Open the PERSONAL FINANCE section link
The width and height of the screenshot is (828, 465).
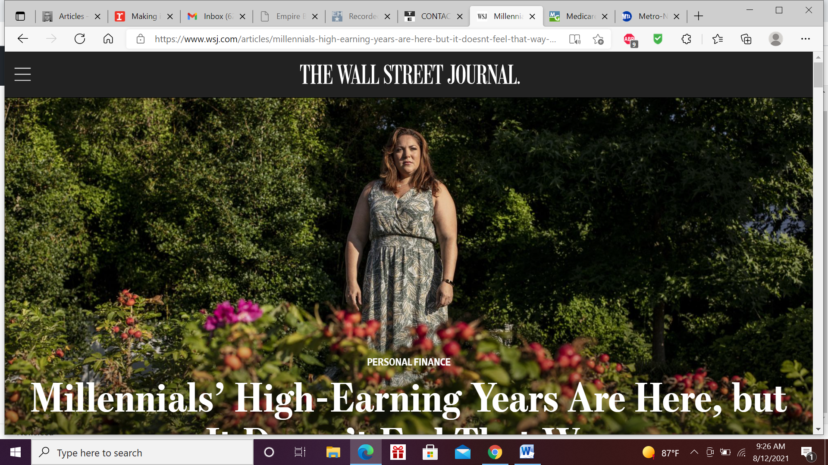point(408,362)
